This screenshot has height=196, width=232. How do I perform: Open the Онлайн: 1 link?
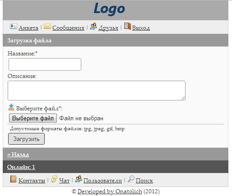coord(21,167)
